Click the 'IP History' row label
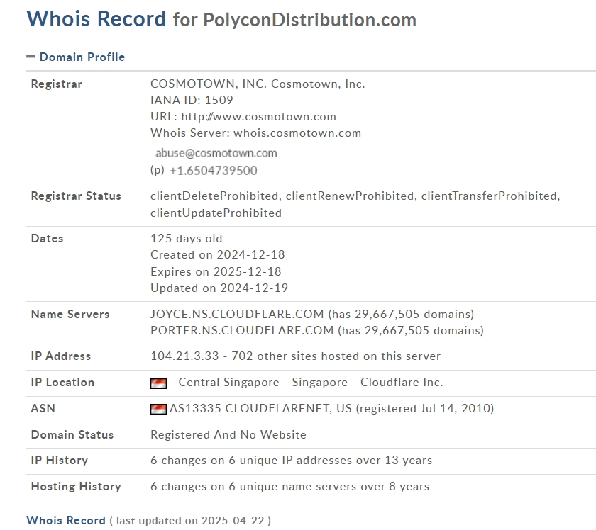Screen dimensions: 596x530 pos(60,461)
